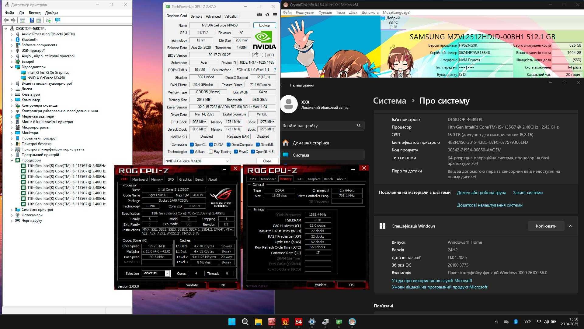The height and width of the screenshot is (329, 584).
Task: Open Device Manager icon on the taskbar
Action: [325, 322]
